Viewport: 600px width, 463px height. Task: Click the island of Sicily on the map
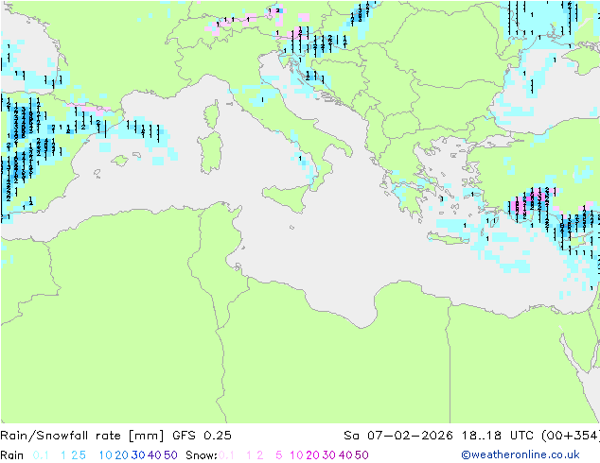[288, 197]
